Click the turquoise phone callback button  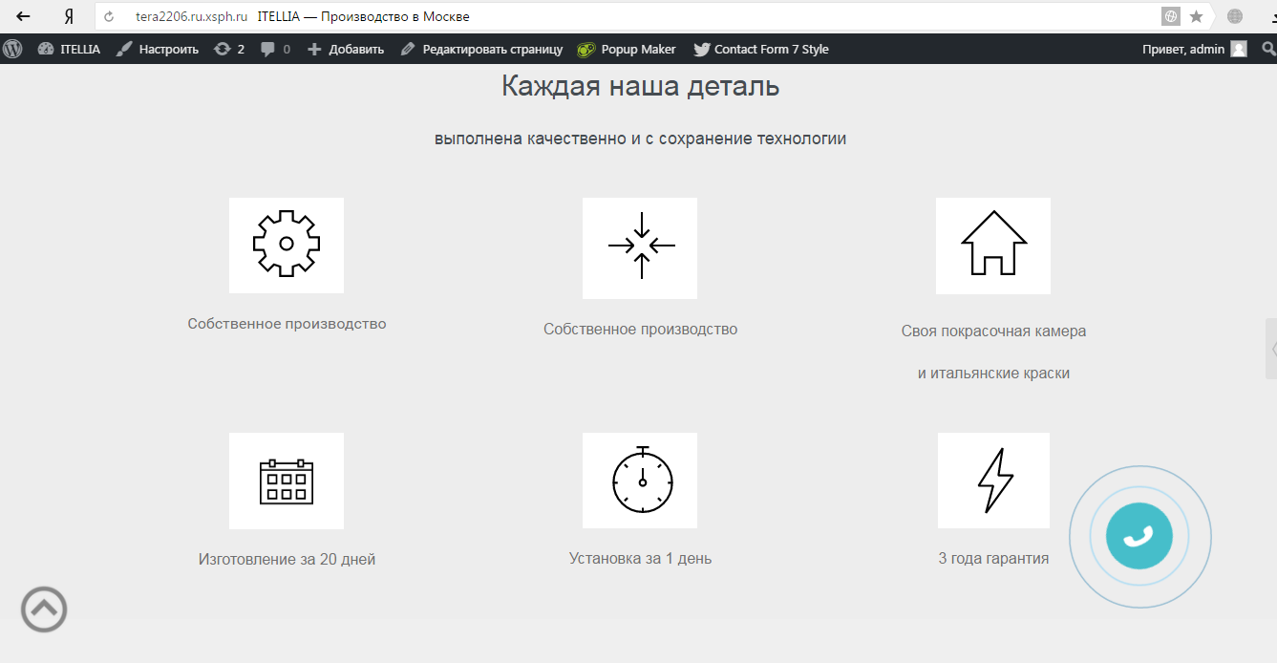[x=1139, y=536]
